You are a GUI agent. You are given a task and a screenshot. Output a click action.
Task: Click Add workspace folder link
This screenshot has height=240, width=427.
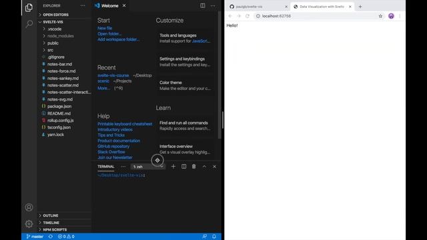pyautogui.click(x=119, y=39)
